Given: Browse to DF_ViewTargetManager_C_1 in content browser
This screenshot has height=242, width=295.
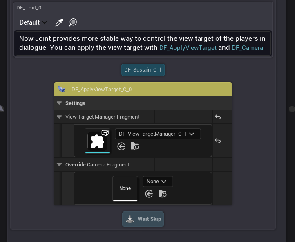Looking at the screenshot, I should pyautogui.click(x=134, y=146).
